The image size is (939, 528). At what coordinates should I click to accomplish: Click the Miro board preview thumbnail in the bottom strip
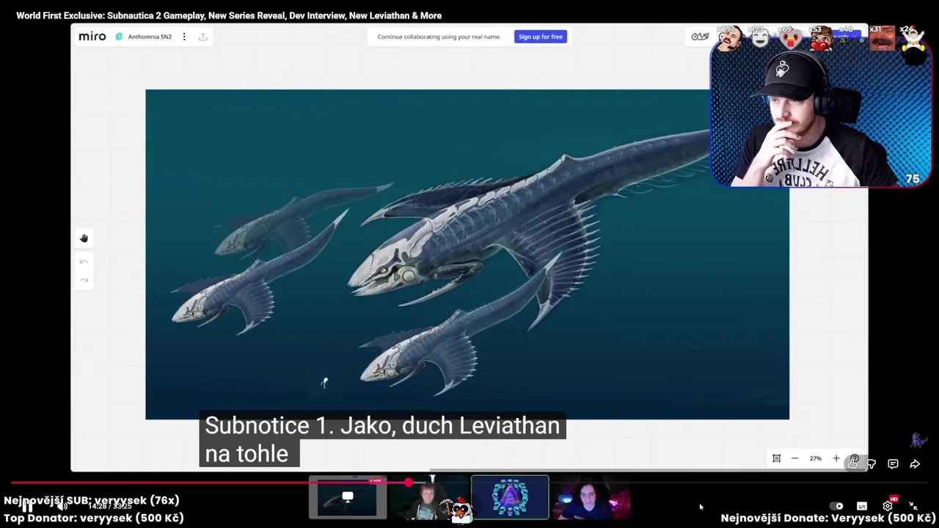coord(348,498)
